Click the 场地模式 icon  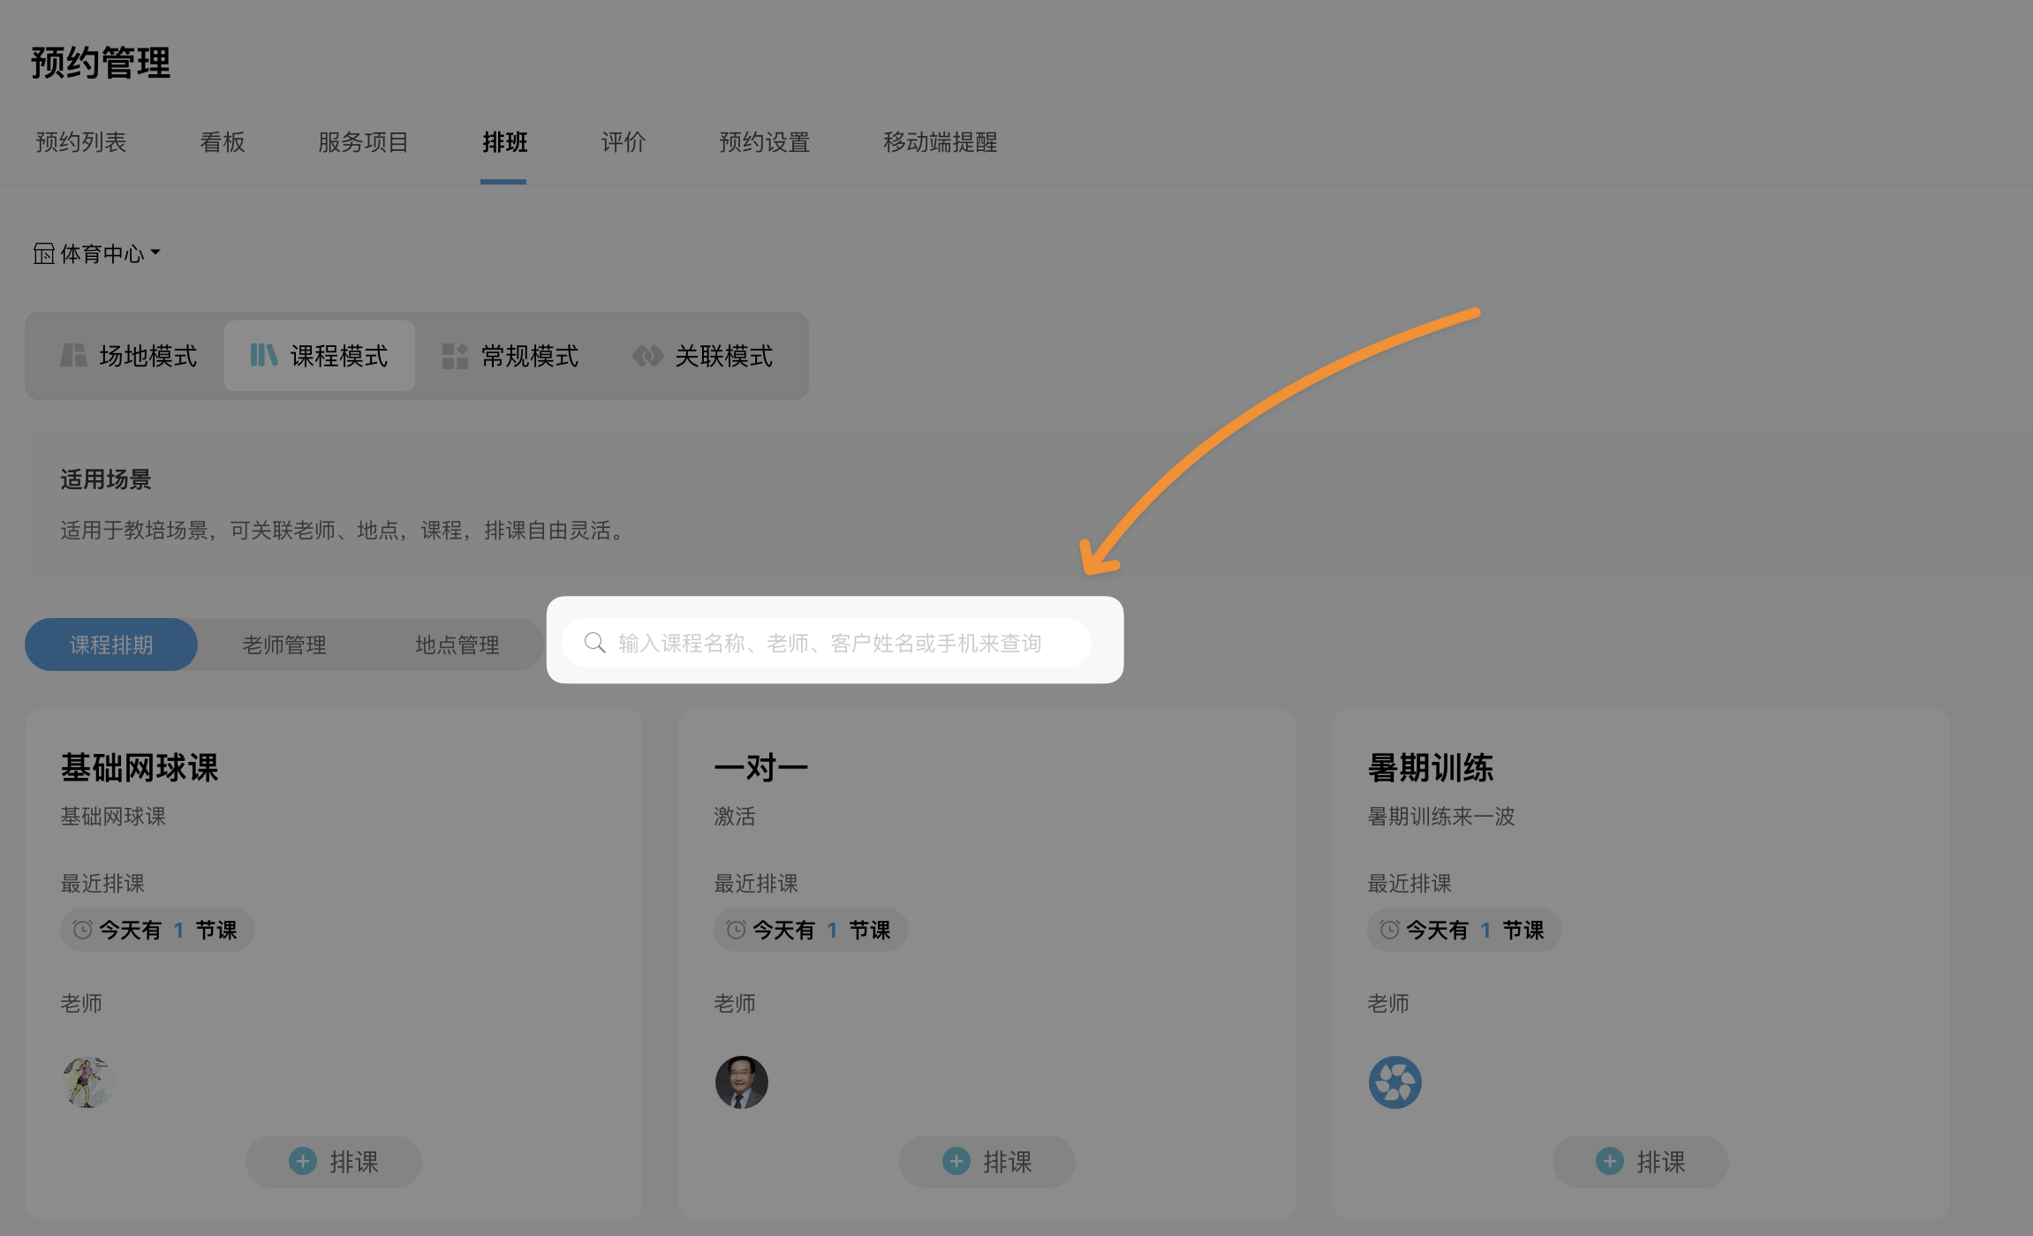(x=73, y=356)
